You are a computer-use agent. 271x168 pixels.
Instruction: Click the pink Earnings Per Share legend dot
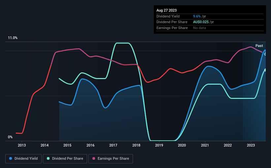pyautogui.click(x=94, y=158)
